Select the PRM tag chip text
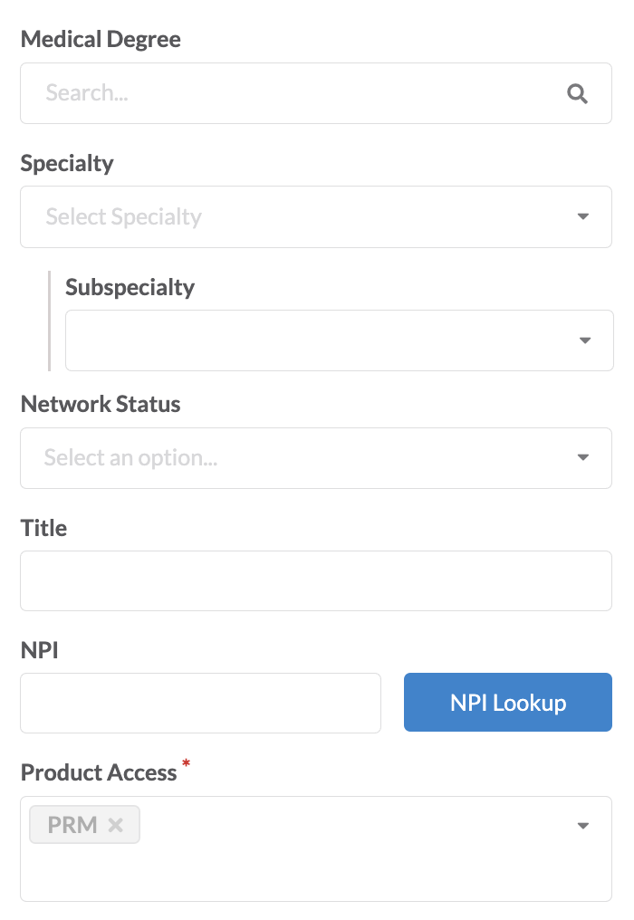Image resolution: width=634 pixels, height=920 pixels. 72,825
